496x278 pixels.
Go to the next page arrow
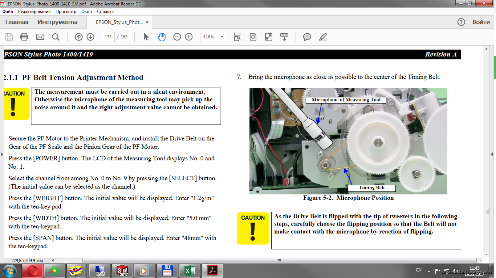coord(90,37)
